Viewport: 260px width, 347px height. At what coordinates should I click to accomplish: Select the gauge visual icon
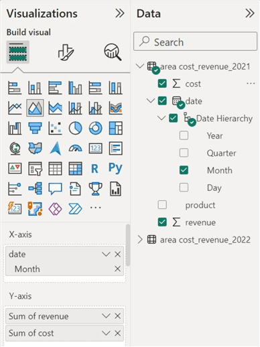pos(75,148)
